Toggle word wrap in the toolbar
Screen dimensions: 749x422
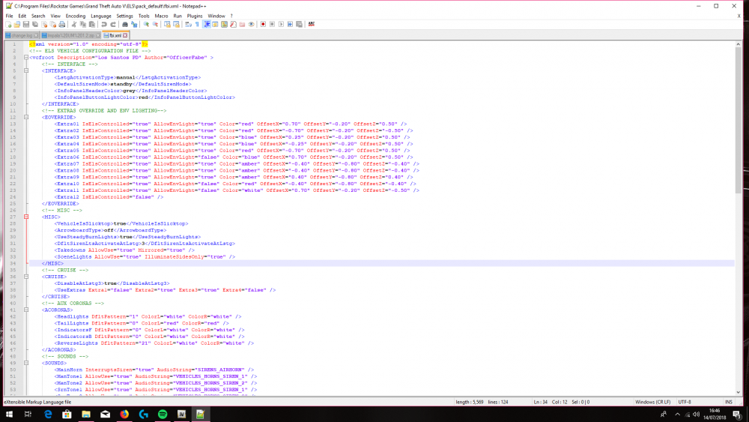pos(188,25)
